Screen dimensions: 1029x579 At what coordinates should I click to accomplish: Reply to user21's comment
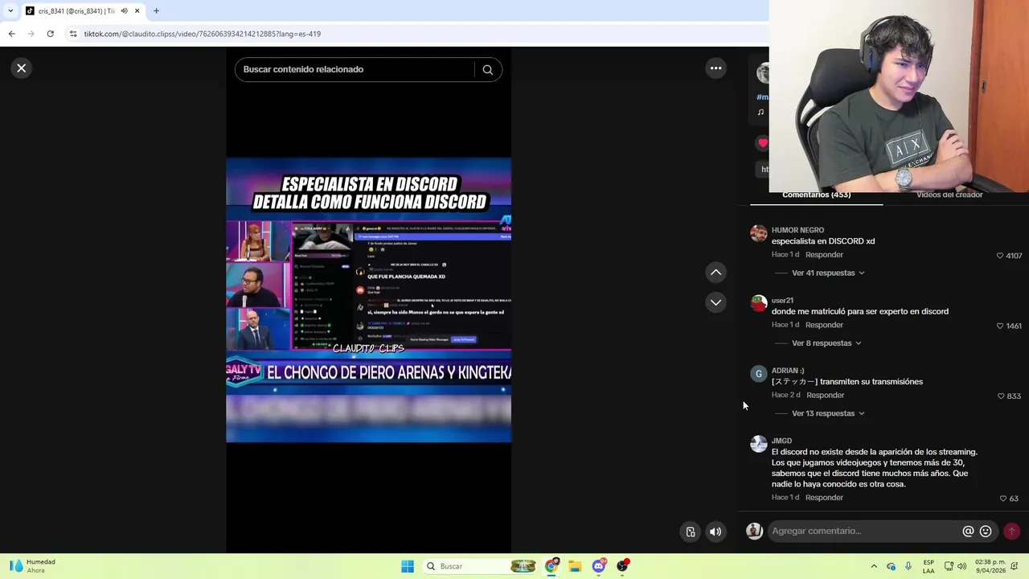click(824, 325)
